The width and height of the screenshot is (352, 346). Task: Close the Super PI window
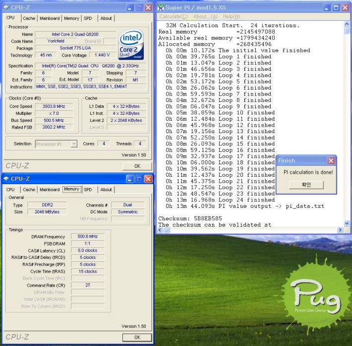coord(345,7)
